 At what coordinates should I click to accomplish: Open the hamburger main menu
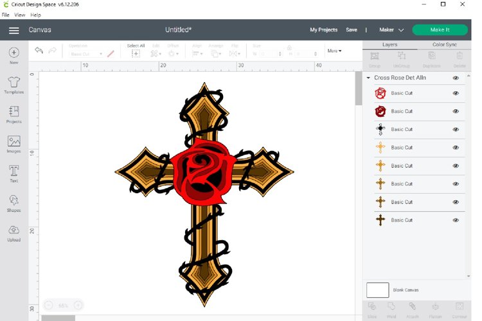[x=13, y=30]
